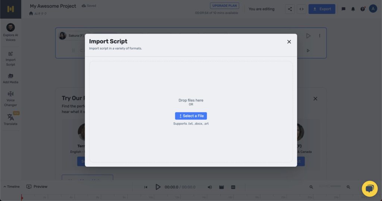Screen dimensions: 382x201
Task: Open notifications bell
Action: tap(353, 9)
